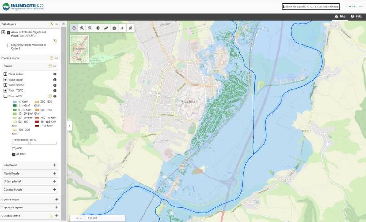Click the 500 - 750 legend swatch
The image size is (366, 222).
click(37, 110)
